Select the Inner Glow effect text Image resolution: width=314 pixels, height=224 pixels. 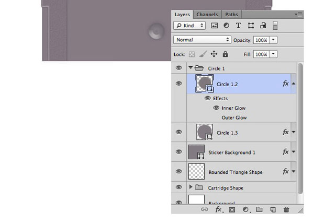pyautogui.click(x=233, y=108)
